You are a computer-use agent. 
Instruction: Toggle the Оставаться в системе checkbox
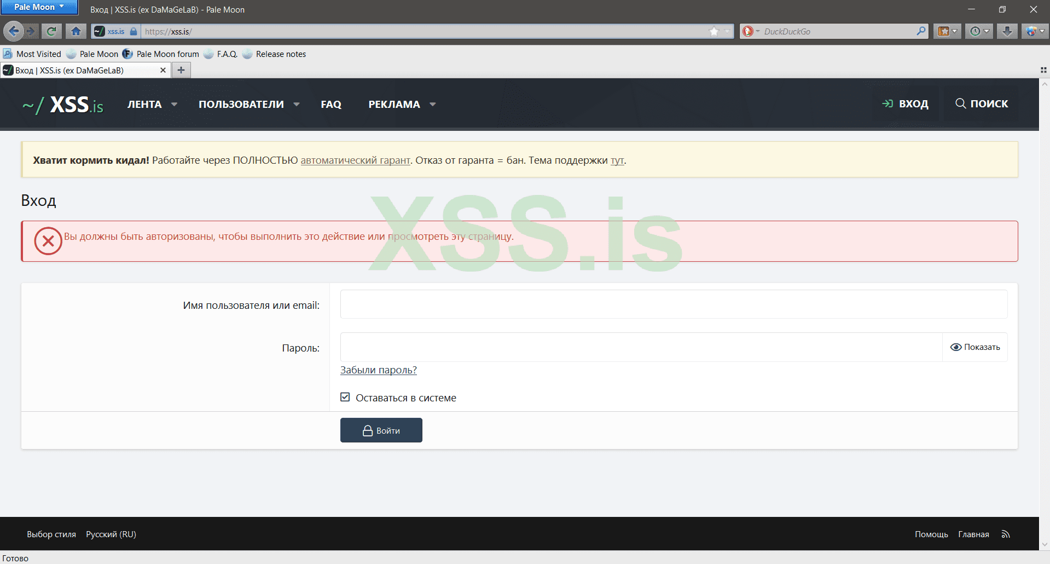click(x=345, y=397)
